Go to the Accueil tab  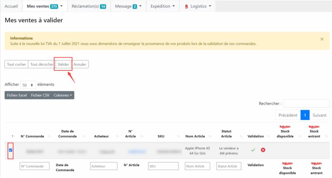click(11, 6)
